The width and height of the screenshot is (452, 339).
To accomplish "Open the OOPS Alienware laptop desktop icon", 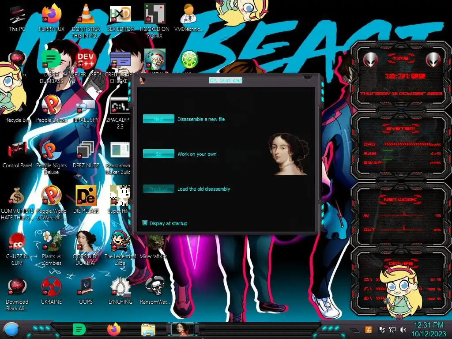I will coord(86,286).
